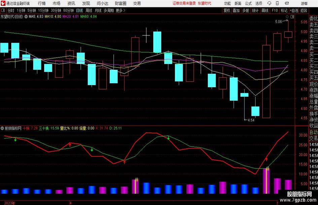Open the 公式 menu
Viewport: 318px width, 205px height.
coord(248,3)
